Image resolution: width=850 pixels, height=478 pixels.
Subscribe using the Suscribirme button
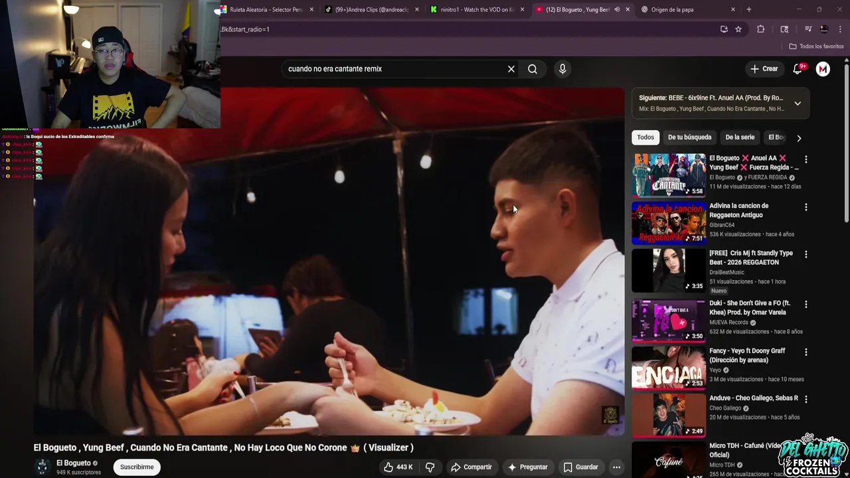[x=137, y=467]
